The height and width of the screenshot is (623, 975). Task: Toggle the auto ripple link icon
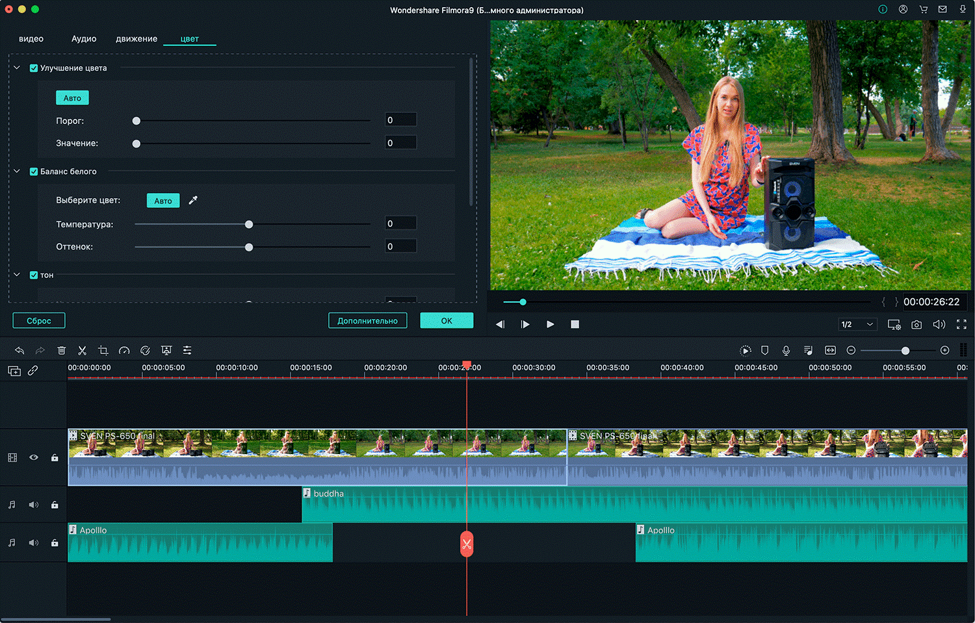[x=33, y=370]
